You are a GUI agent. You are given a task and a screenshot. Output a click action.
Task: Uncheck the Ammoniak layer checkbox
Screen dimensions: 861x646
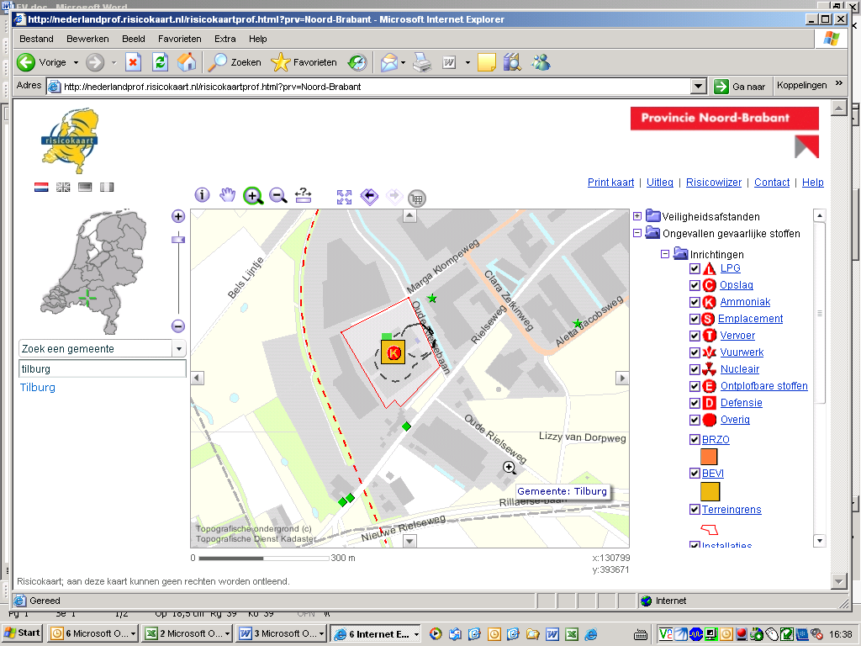pos(695,302)
